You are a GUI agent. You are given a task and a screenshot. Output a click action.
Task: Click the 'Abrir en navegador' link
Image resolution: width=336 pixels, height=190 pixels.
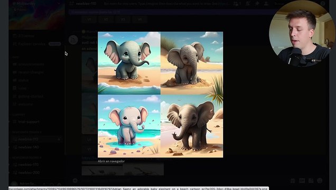(x=111, y=161)
